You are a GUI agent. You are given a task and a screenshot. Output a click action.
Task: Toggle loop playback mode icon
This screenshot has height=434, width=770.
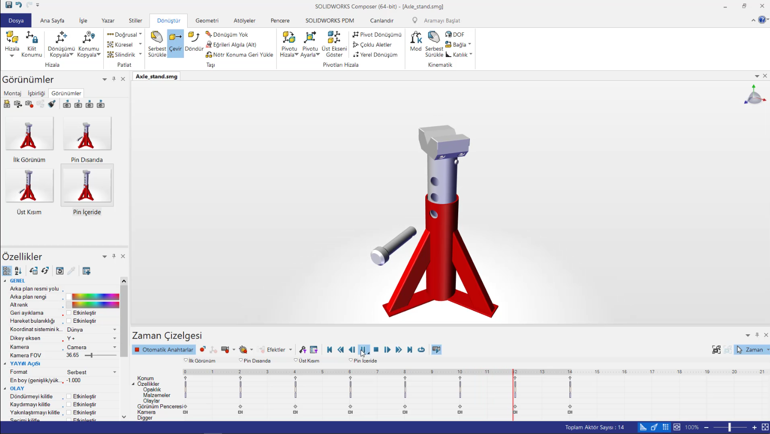(x=421, y=350)
